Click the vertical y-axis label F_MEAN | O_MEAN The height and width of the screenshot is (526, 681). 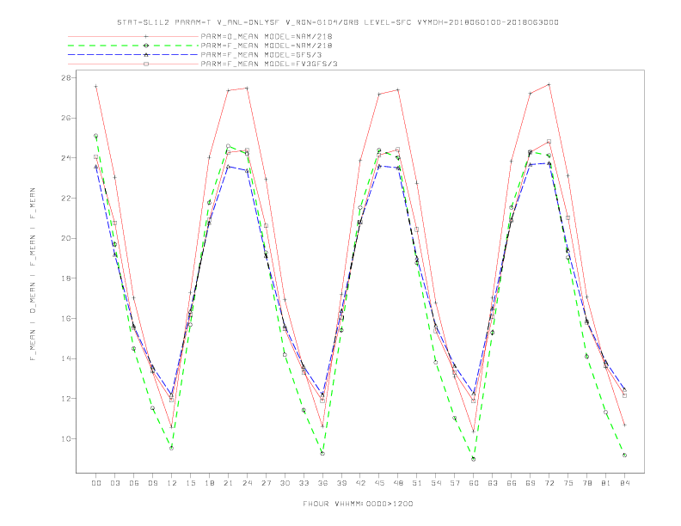point(33,274)
